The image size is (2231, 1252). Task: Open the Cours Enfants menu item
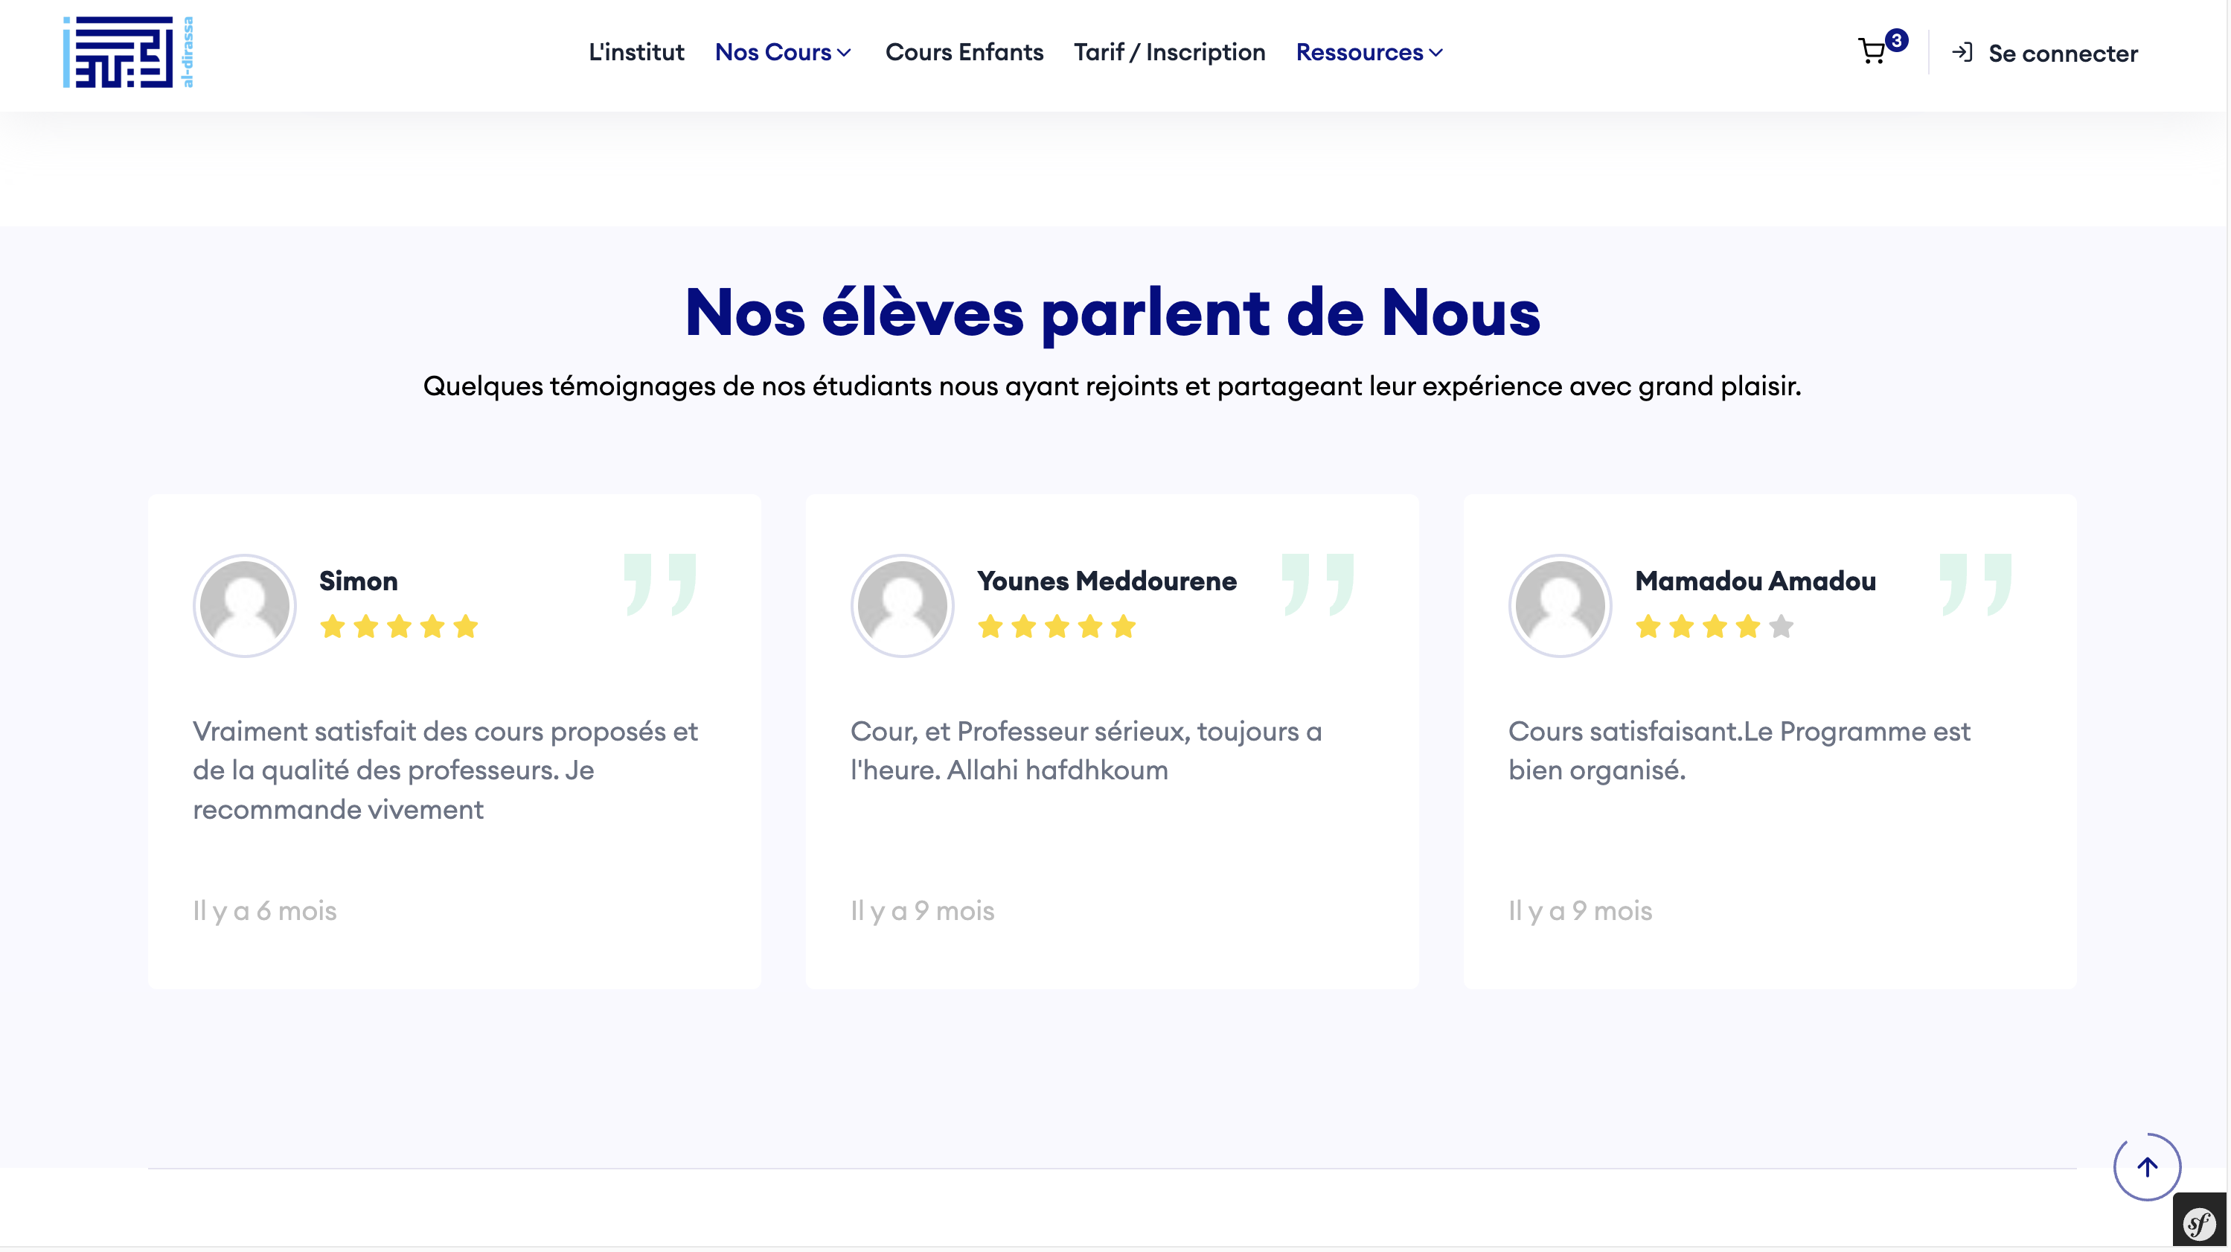tap(964, 52)
